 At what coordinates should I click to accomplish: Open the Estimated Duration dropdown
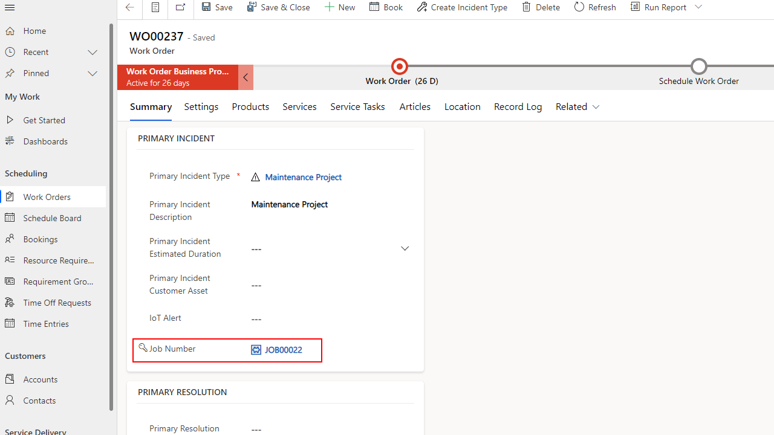(x=405, y=249)
